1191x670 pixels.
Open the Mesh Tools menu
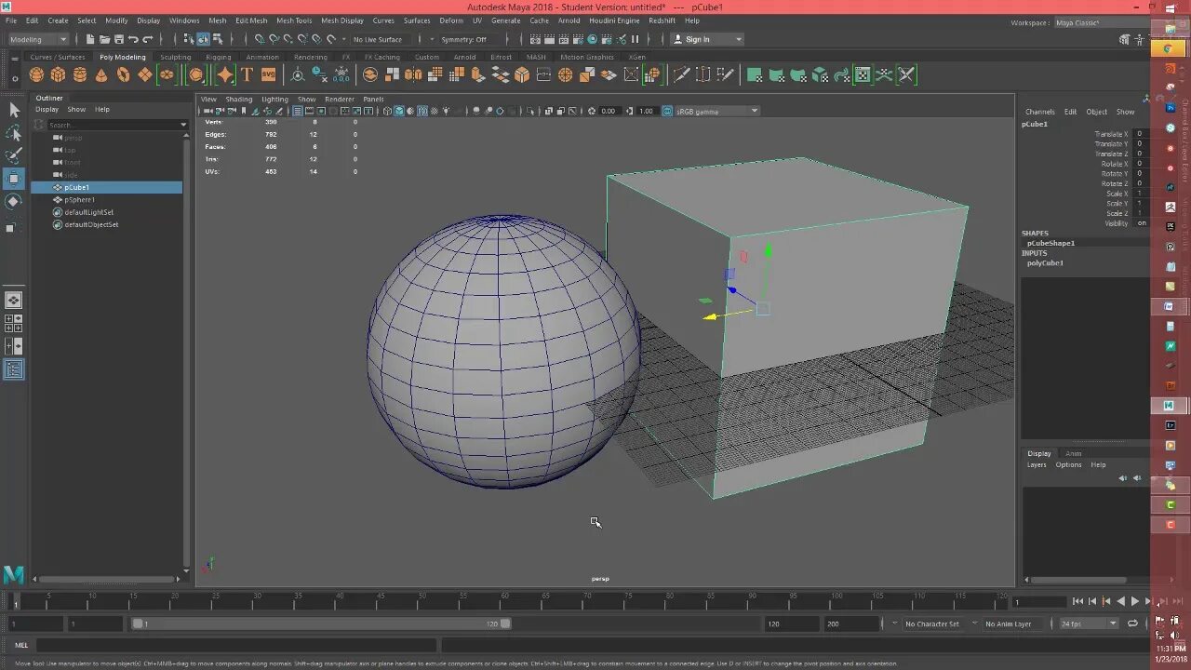tap(294, 20)
